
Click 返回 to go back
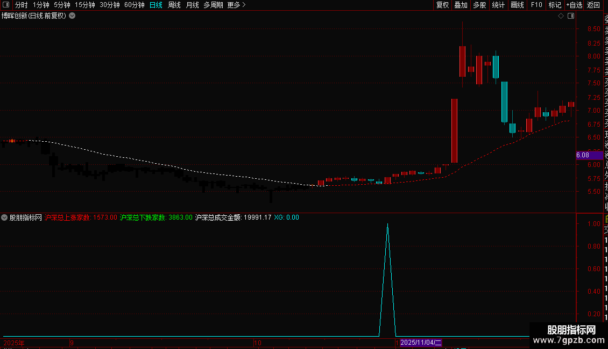coord(593,5)
